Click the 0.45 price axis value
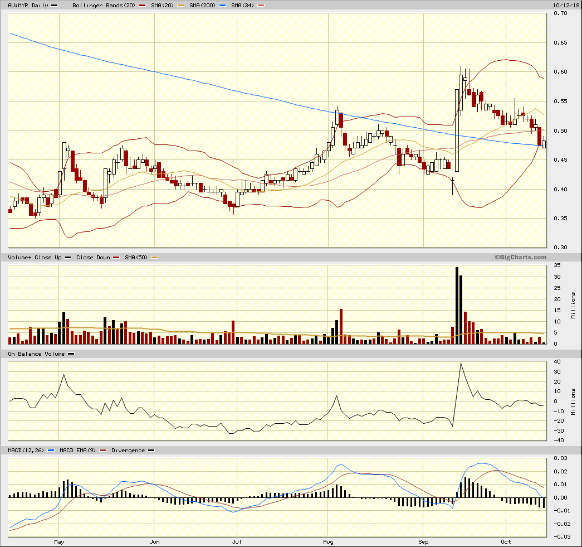582x547 pixels. click(560, 159)
